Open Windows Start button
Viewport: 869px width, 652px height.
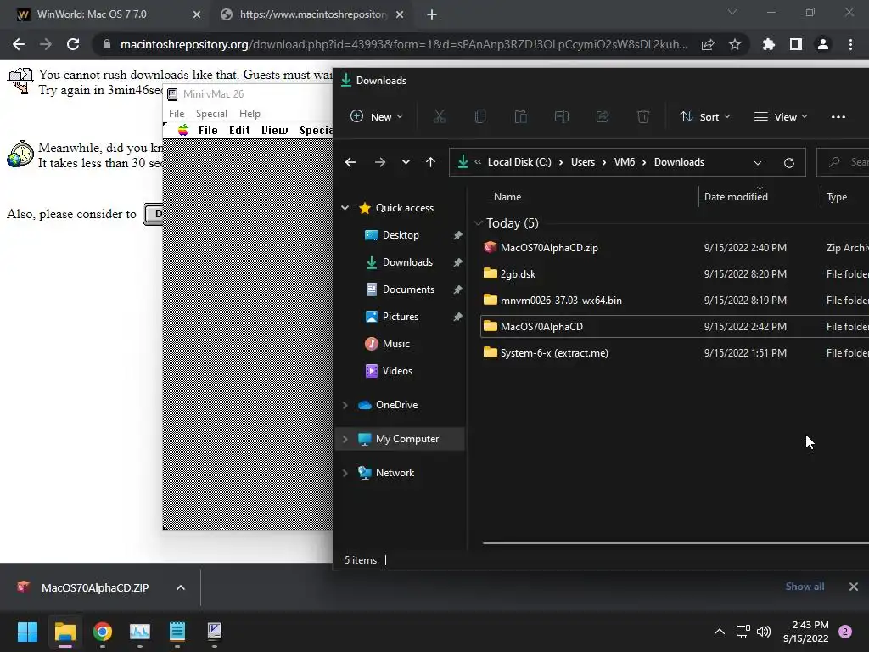(27, 632)
